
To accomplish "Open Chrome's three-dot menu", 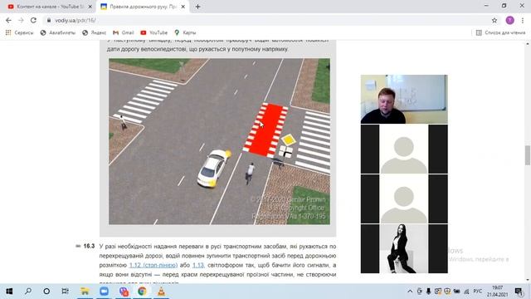I will pyautogui.click(x=523, y=20).
